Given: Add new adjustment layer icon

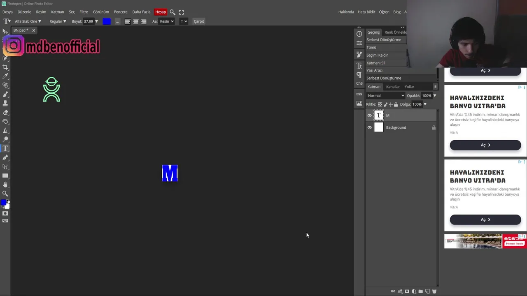Looking at the screenshot, I should tap(414, 291).
